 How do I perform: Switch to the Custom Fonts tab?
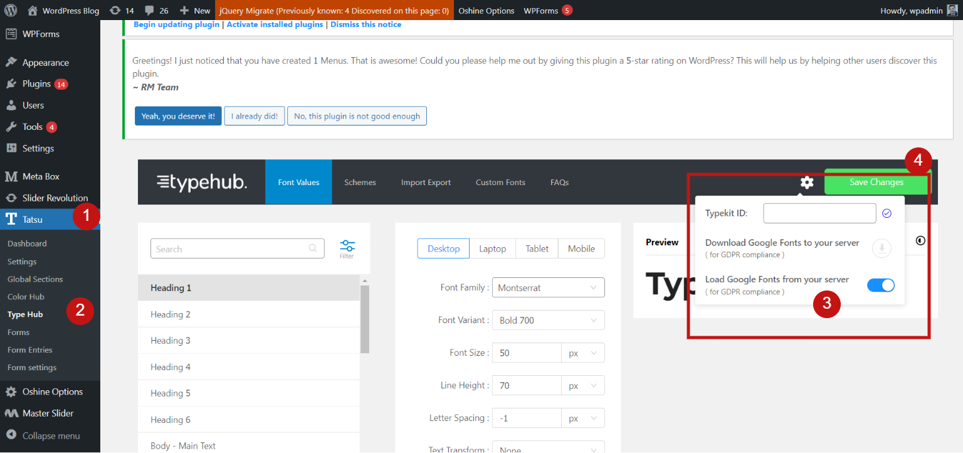coord(500,182)
